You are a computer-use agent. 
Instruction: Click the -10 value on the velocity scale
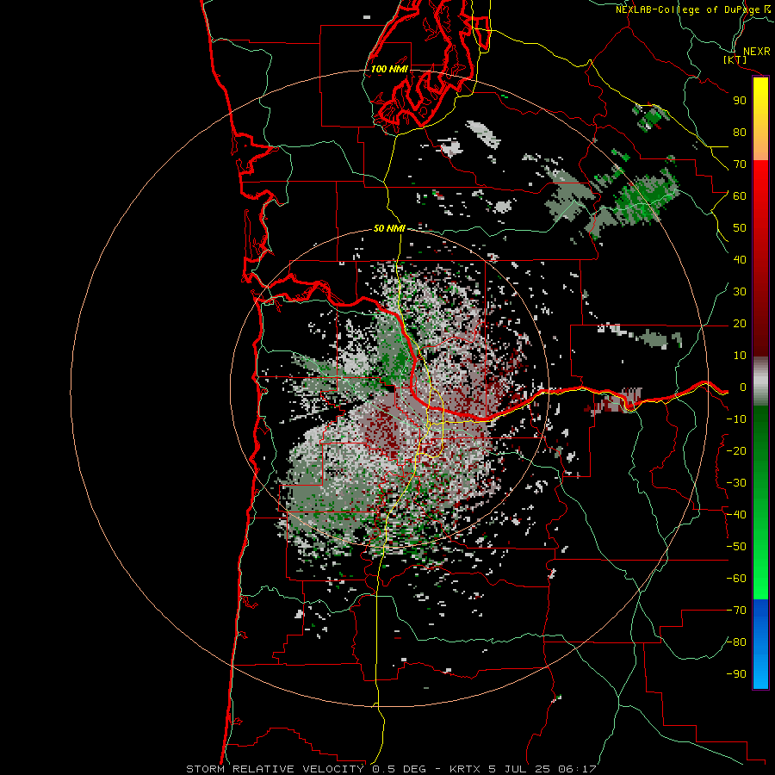click(x=736, y=419)
